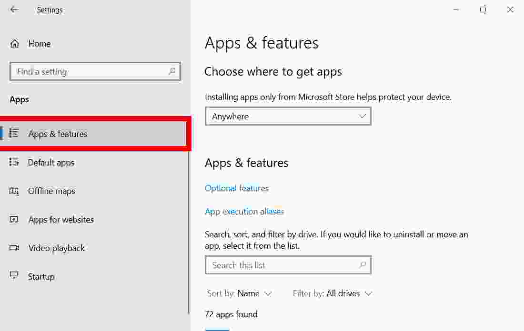Click the "72 apps found" text

coord(231,314)
